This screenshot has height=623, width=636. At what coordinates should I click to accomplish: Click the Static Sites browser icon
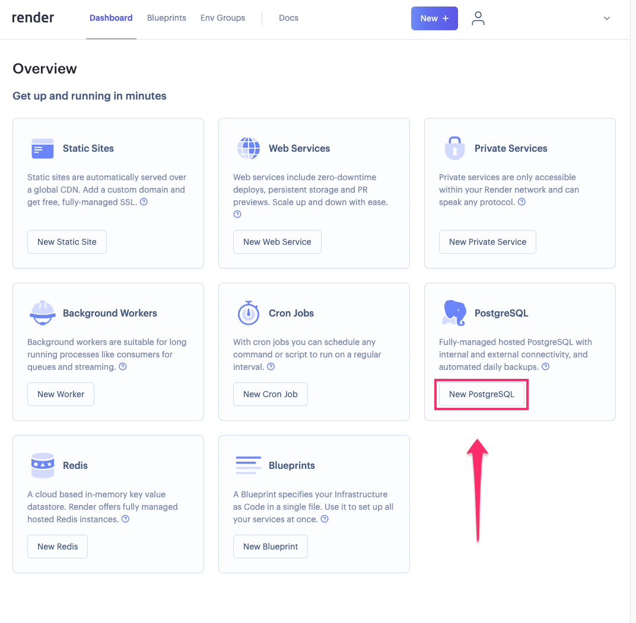coord(42,148)
